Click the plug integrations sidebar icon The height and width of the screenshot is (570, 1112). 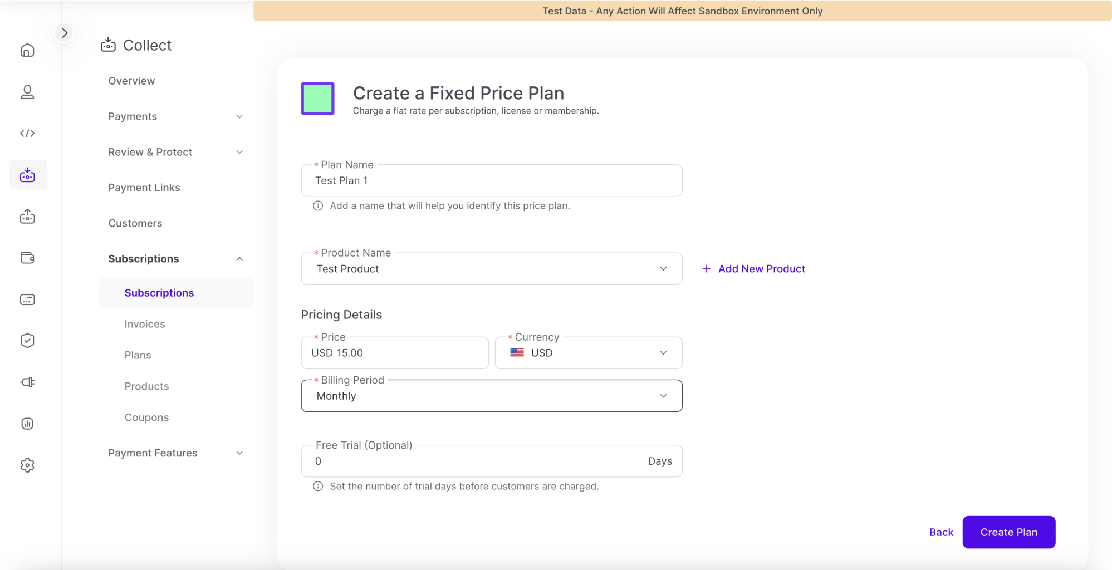click(x=27, y=382)
